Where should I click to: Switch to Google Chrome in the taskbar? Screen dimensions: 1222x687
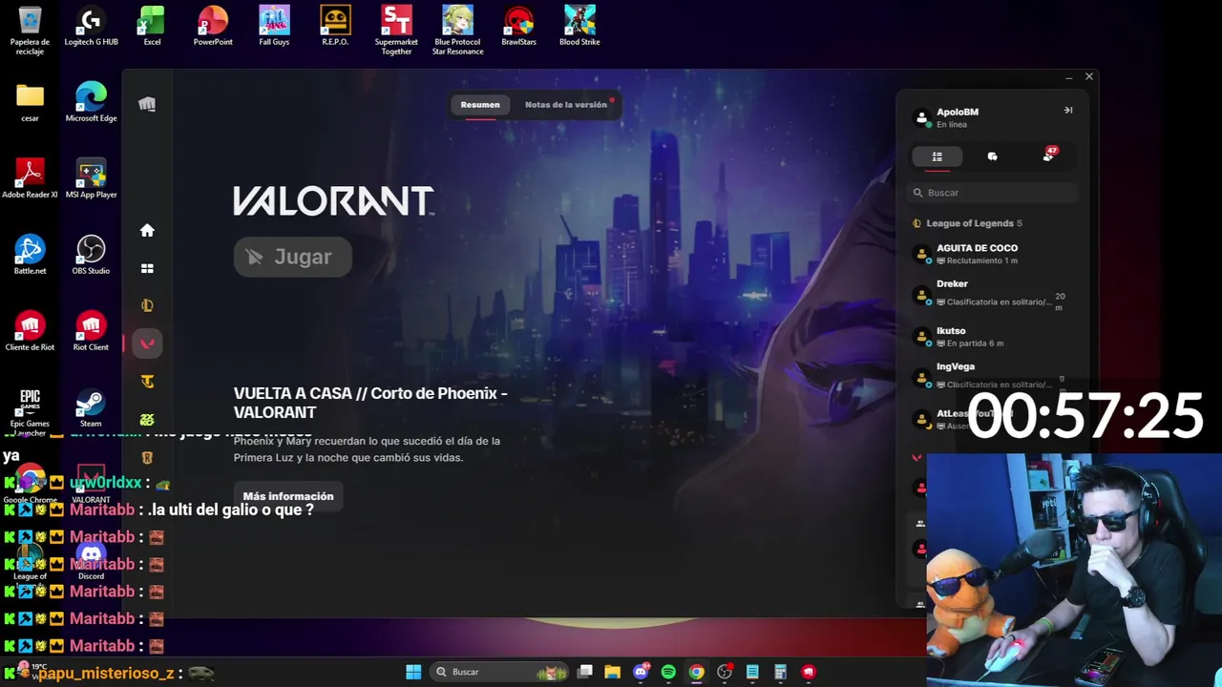coord(697,672)
